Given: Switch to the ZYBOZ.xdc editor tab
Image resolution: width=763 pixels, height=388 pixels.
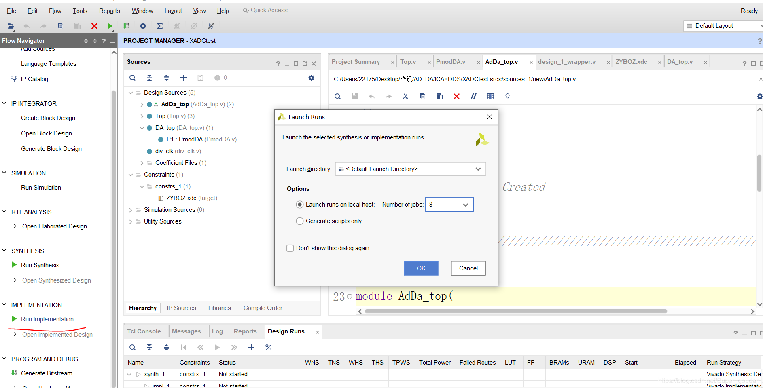Looking at the screenshot, I should pos(631,62).
